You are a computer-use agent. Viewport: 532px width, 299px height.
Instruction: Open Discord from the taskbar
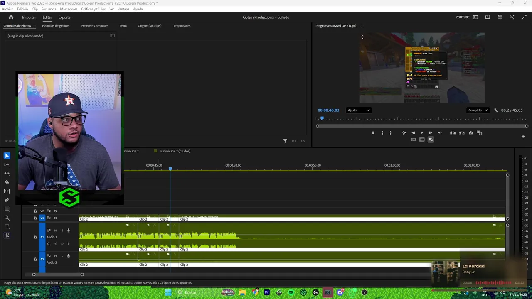(340, 292)
